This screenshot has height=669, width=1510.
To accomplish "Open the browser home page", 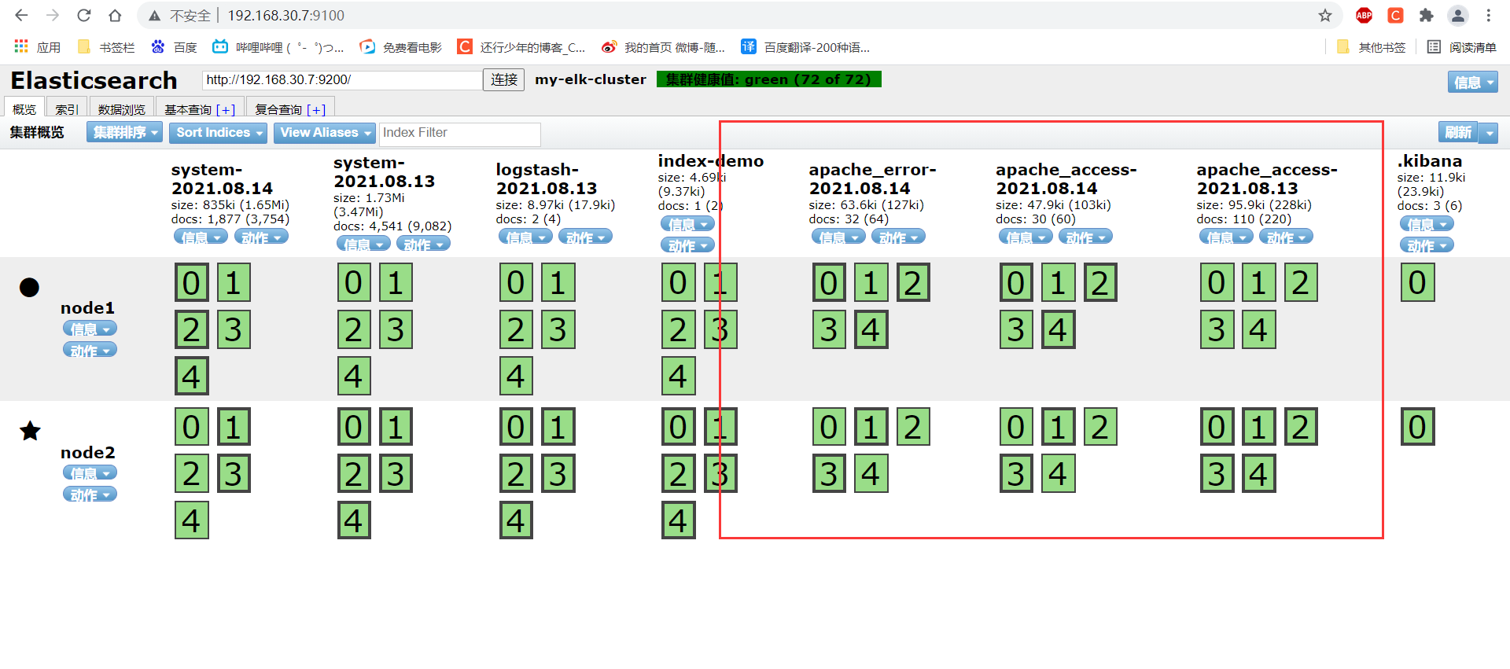I will pos(115,15).
